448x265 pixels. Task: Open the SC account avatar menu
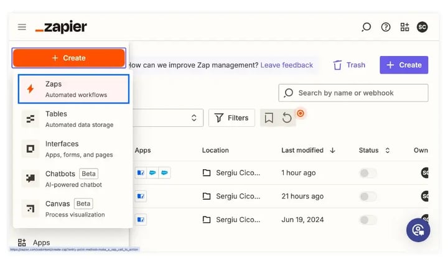pyautogui.click(x=422, y=27)
